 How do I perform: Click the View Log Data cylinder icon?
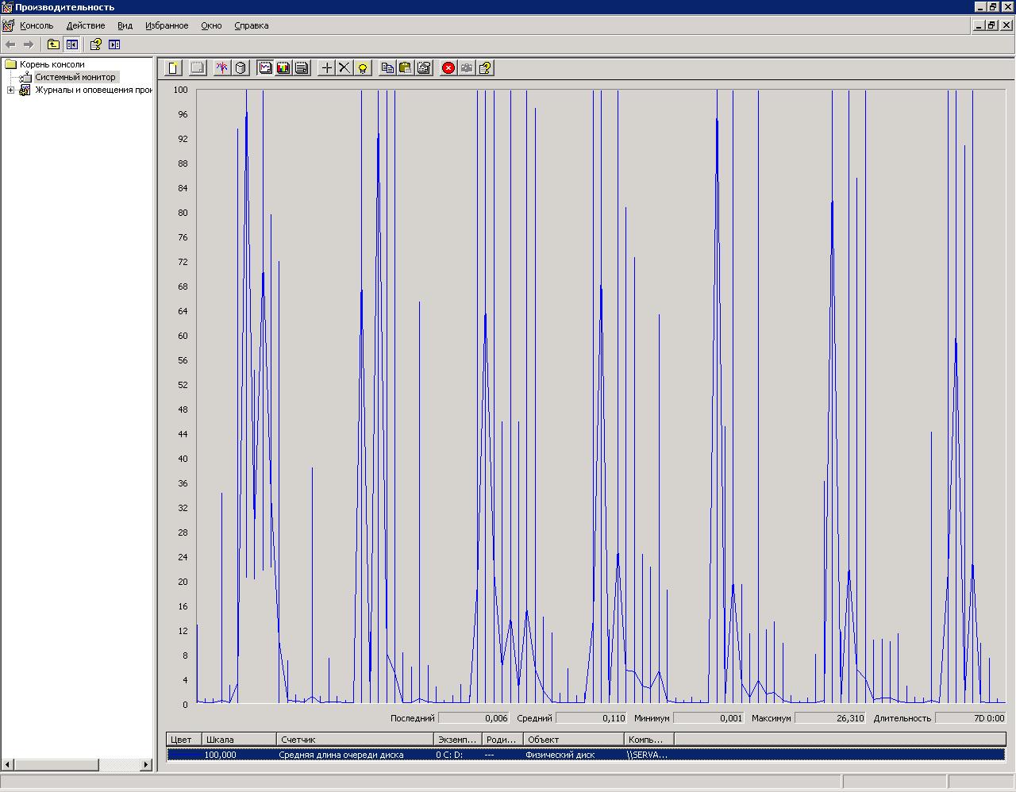(241, 68)
